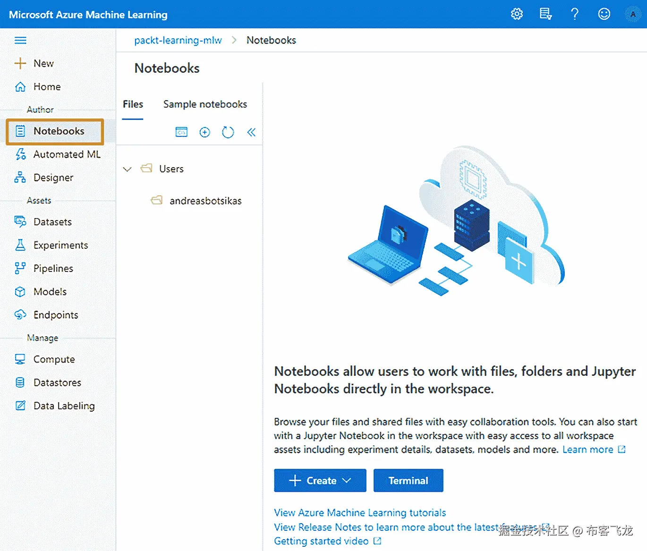
Task: Collapse the Users folder tree
Action: coord(127,169)
